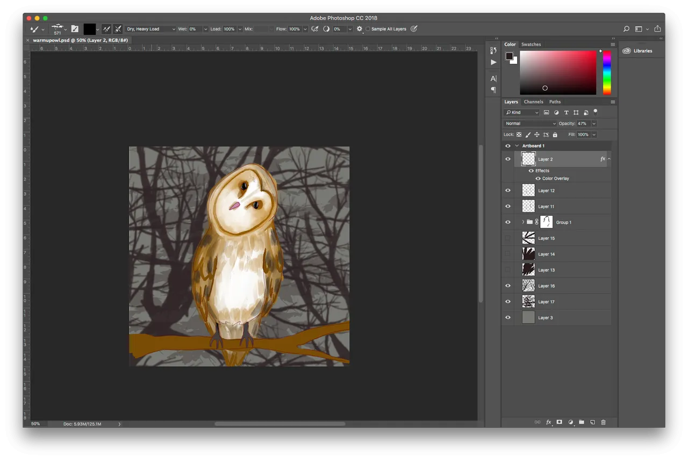Enable airbrush-style build-up effects
688x460 pixels.
pos(315,29)
